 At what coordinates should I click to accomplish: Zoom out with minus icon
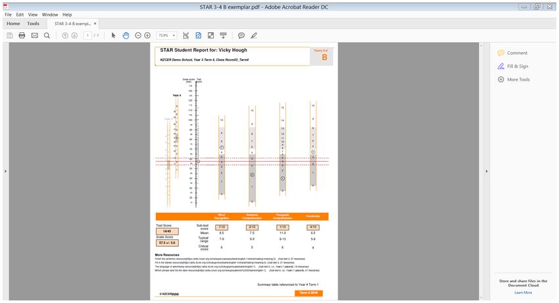point(138,35)
